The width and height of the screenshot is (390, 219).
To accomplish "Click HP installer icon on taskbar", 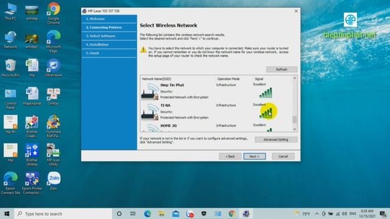I will pyautogui.click(x=246, y=214).
